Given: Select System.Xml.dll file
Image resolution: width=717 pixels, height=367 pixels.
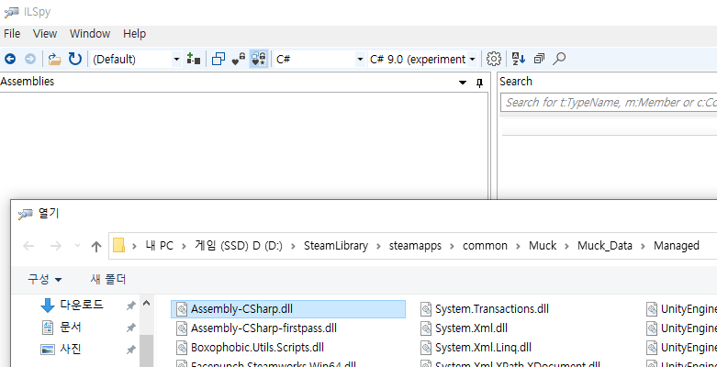Looking at the screenshot, I should [x=472, y=328].
